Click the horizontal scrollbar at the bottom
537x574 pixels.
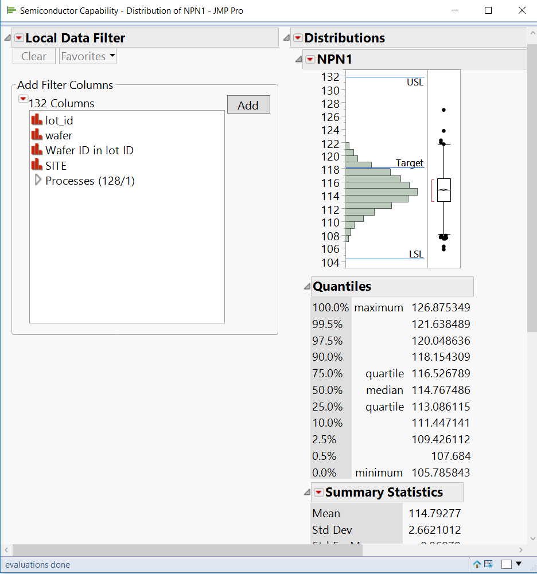pyautogui.click(x=184, y=550)
